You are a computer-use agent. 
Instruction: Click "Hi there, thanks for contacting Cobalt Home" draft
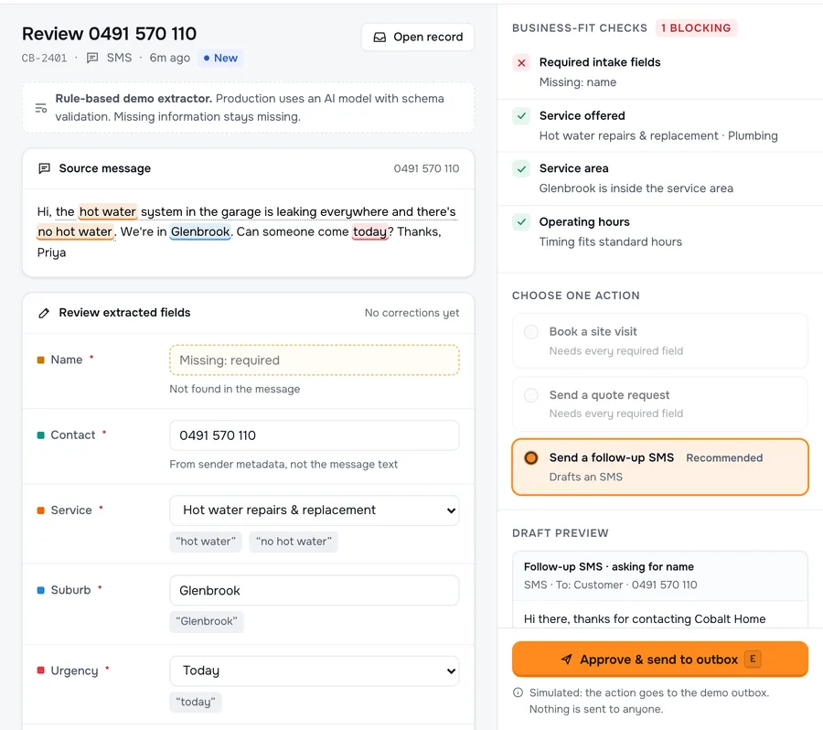click(645, 619)
